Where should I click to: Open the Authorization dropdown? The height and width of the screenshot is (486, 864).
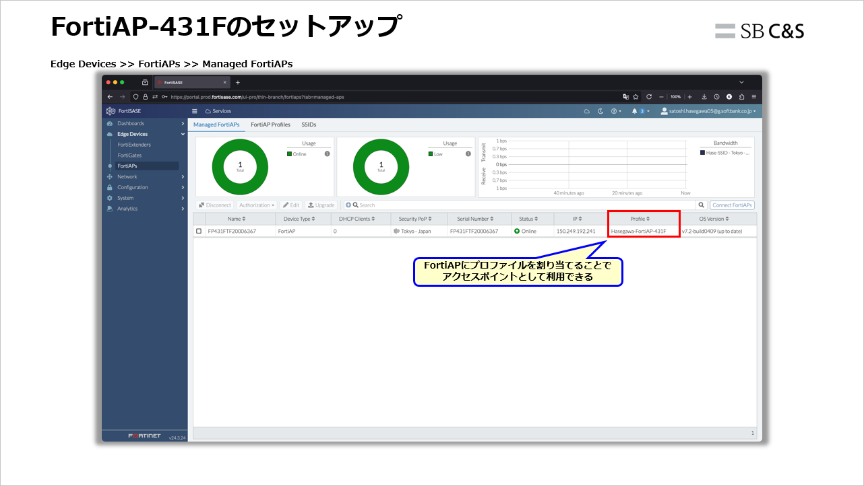(257, 205)
